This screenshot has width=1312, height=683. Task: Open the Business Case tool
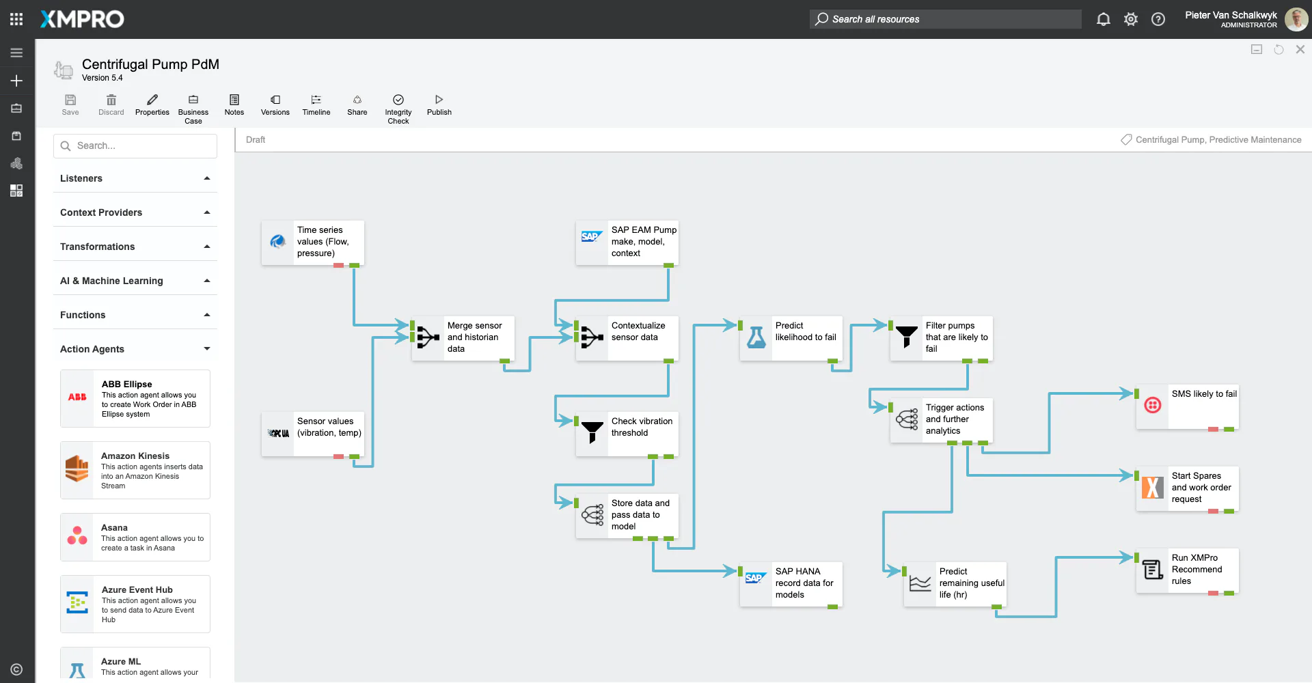point(193,109)
